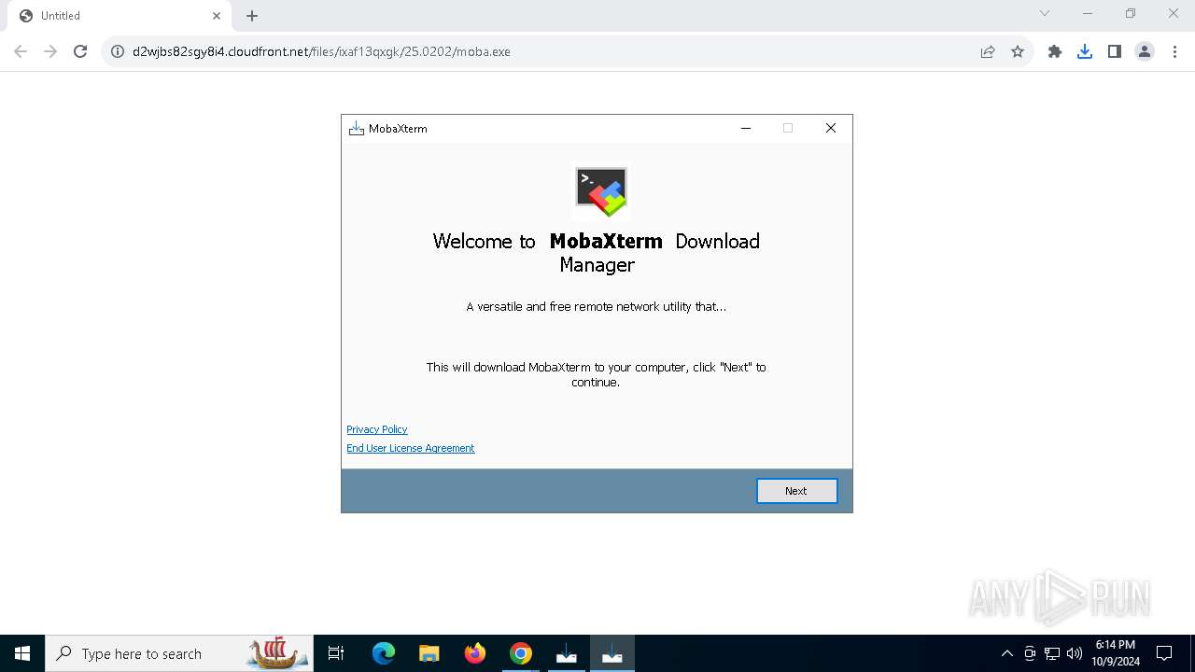Close the Untitled tab
This screenshot has height=672, width=1195.
coord(217,16)
